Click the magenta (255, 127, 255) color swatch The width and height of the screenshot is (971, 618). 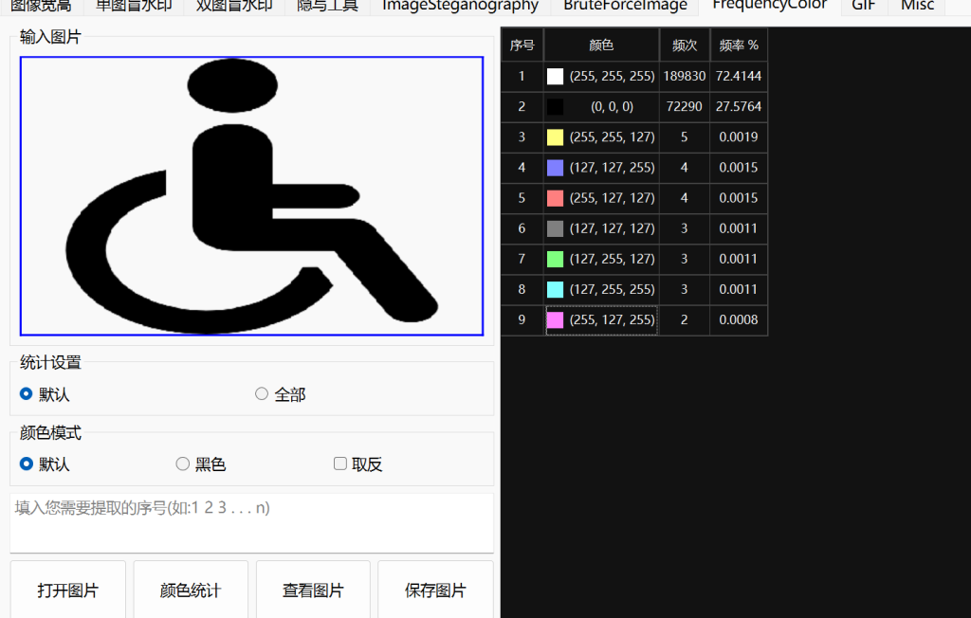pyautogui.click(x=556, y=320)
